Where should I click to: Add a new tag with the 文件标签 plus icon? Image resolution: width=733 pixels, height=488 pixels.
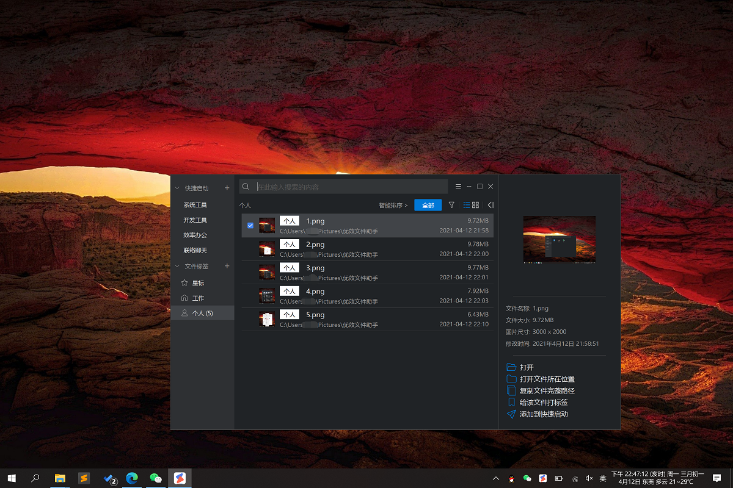pyautogui.click(x=227, y=266)
